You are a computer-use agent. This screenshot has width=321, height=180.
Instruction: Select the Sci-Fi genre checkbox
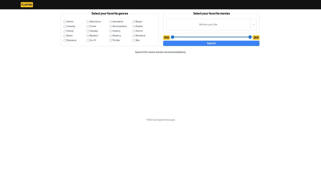coord(88,40)
